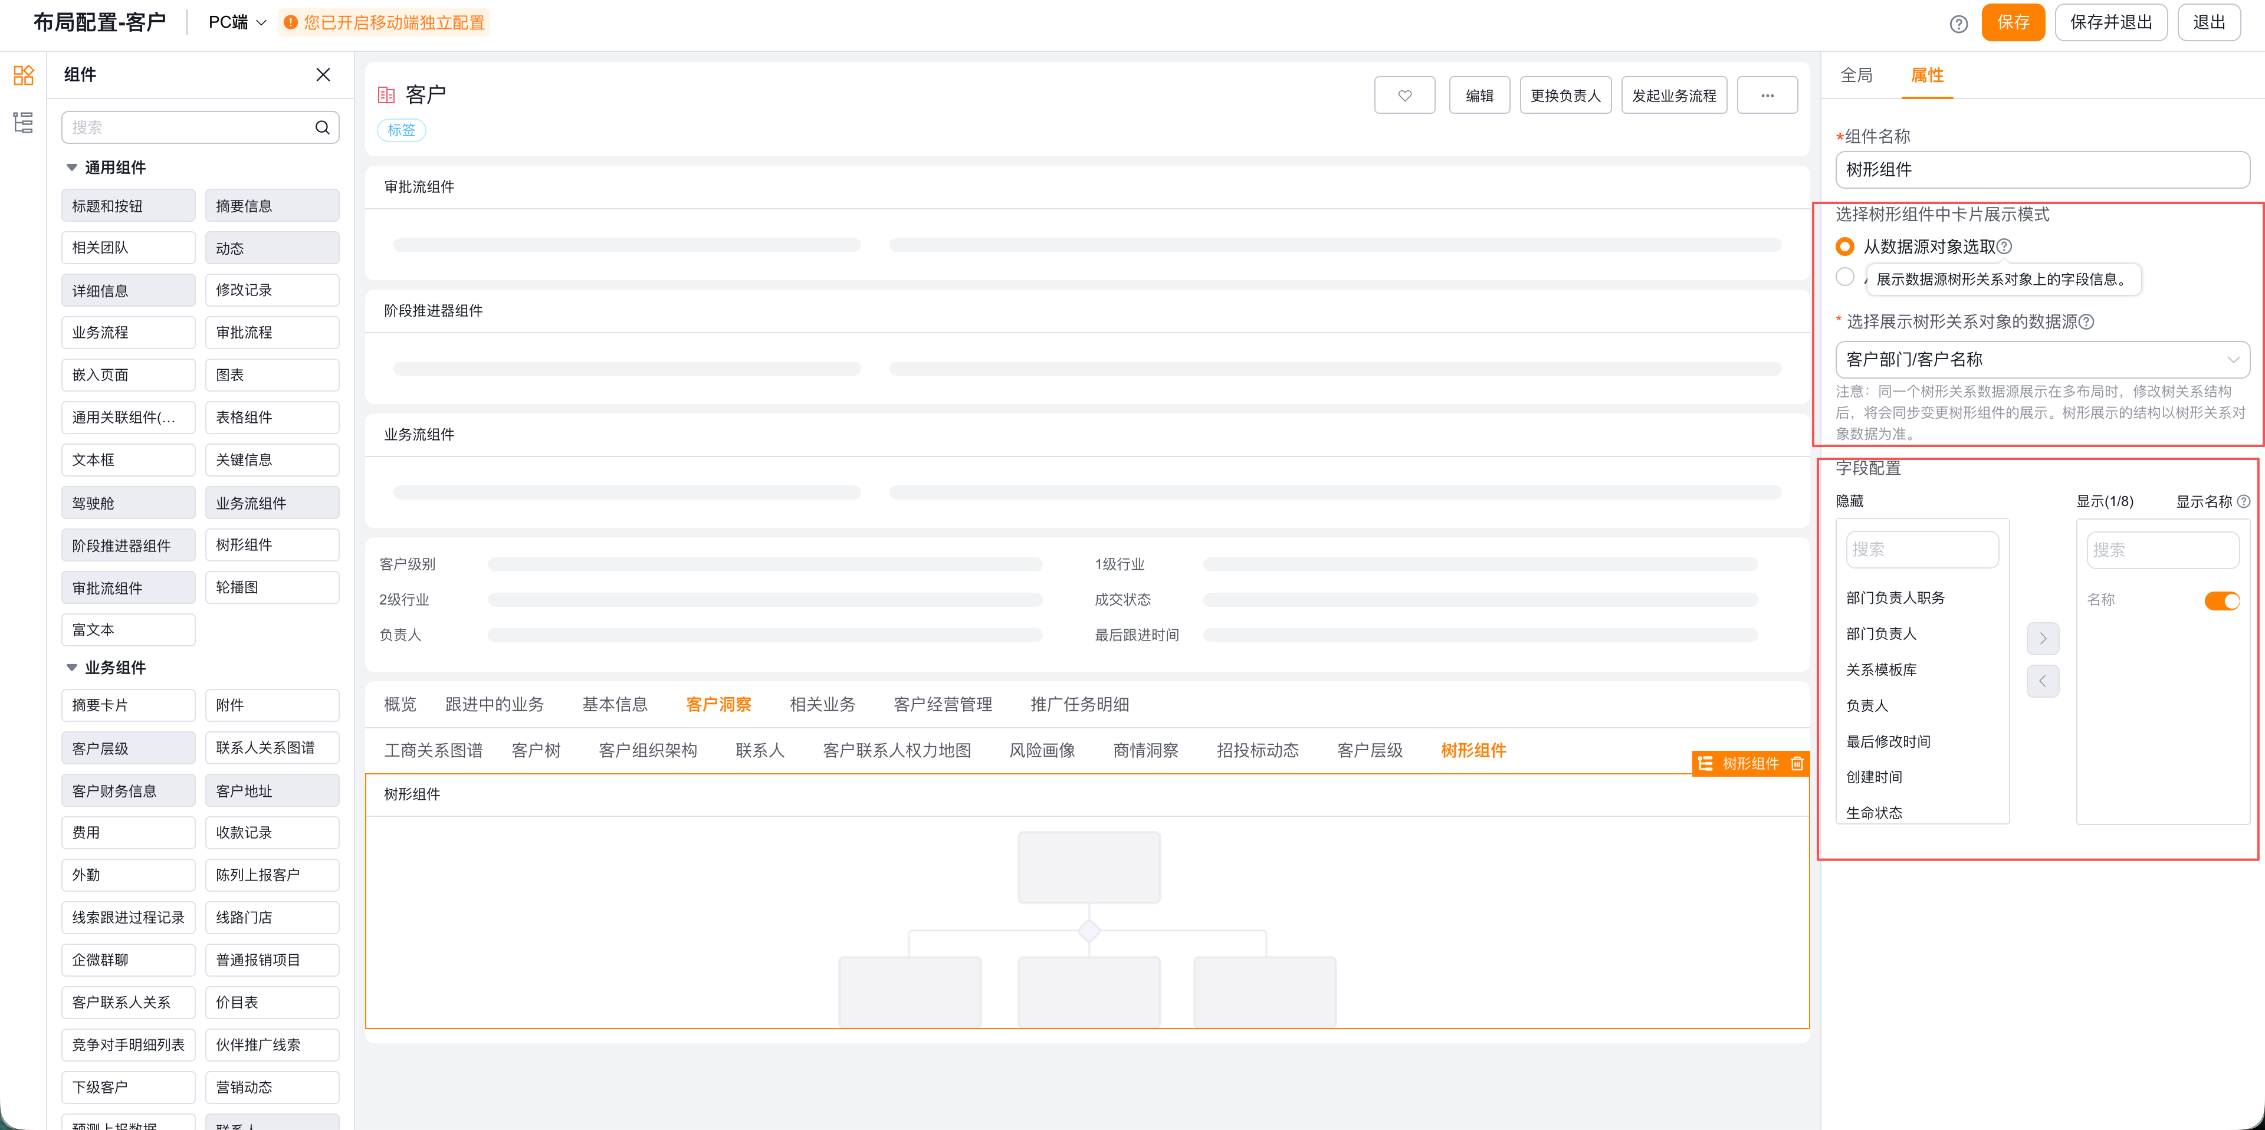The image size is (2265, 1130).
Task: Collapse the 业务组件 section
Action: point(71,668)
